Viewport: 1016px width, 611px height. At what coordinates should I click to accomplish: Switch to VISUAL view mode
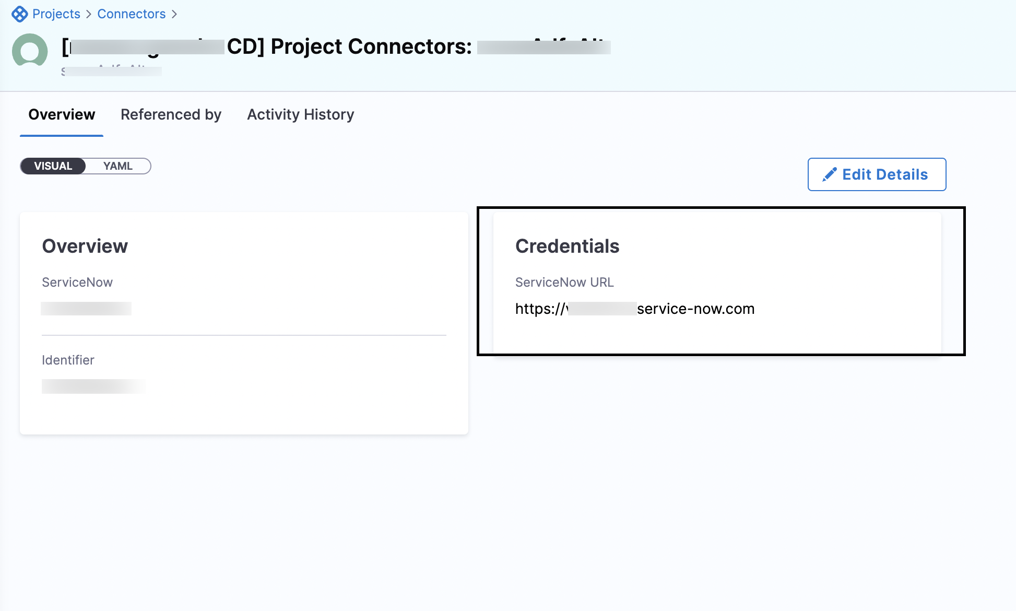click(53, 166)
